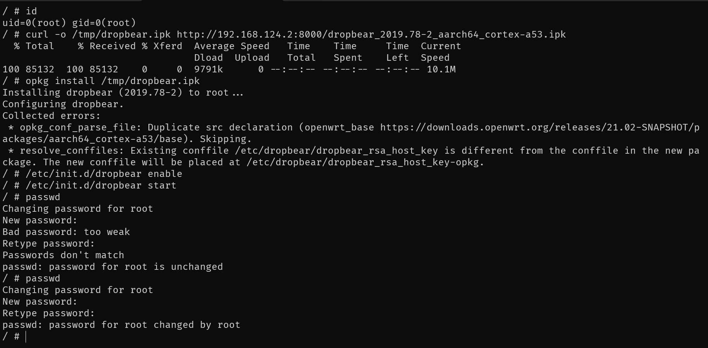Click the '9791k' average download speed
The width and height of the screenshot is (708, 348).
(x=208, y=69)
